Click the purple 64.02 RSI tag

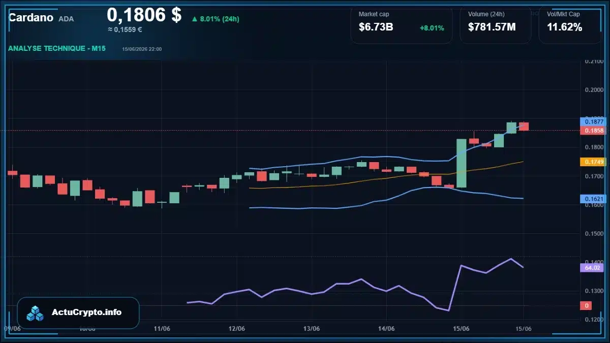click(x=591, y=268)
